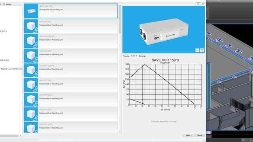Click the product list vertical scrollbar thumb
This screenshot has width=253, height=142.
point(120,19)
